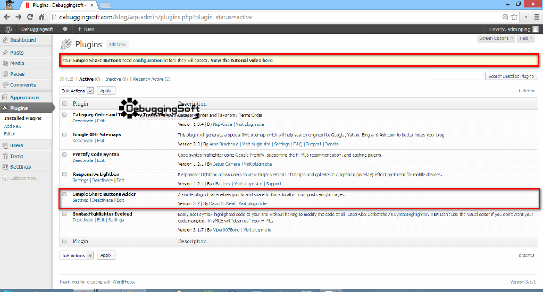Open Appearance in the sidebar
543x292 pixels.
click(24, 98)
